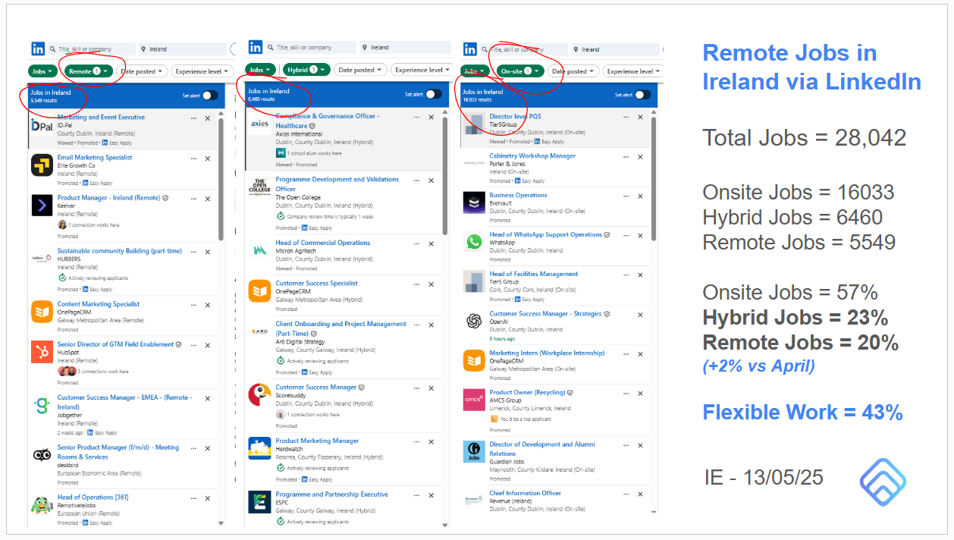Open the Keelvar company logo
The width and height of the screenshot is (954, 540).
pyautogui.click(x=42, y=206)
